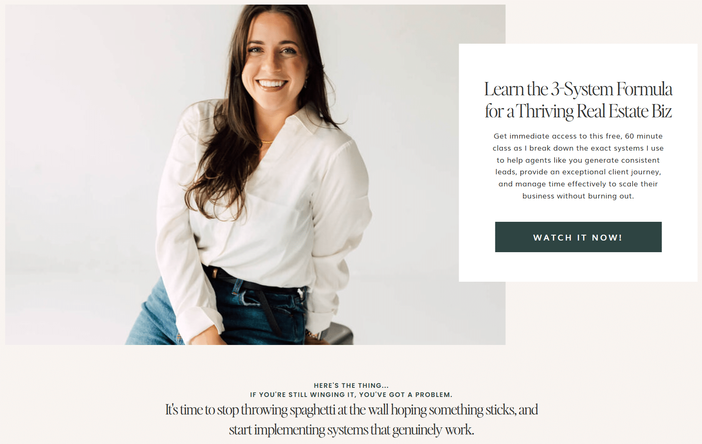Click the gold necklace in the photo
Image resolution: width=702 pixels, height=444 pixels.
[x=266, y=142]
